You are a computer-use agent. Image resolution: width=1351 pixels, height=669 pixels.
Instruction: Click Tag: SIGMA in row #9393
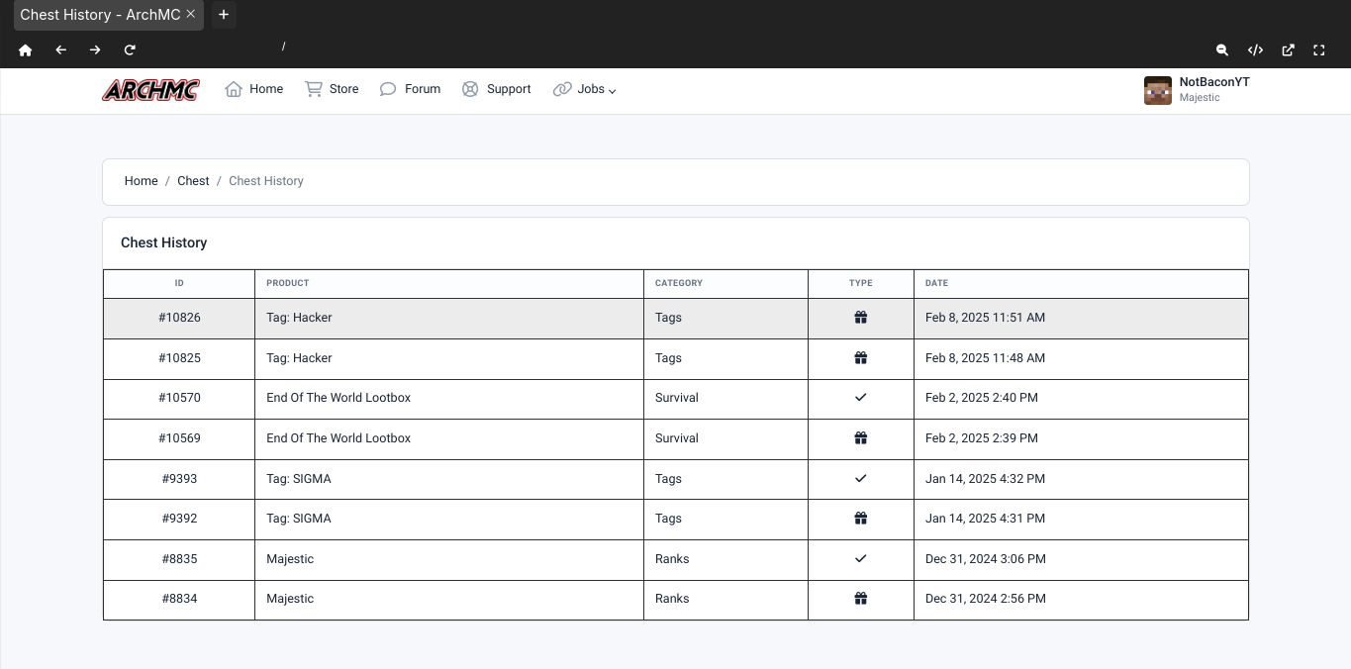[299, 479]
